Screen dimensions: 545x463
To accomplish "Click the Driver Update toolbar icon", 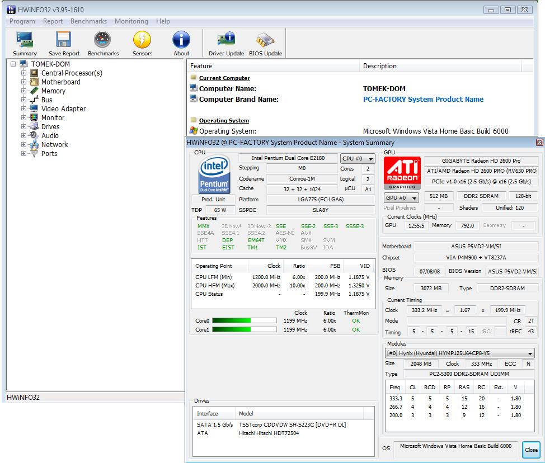I will click(226, 40).
